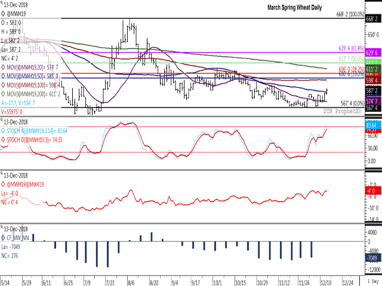This screenshot has height=286, width=382.
Task: Click the chart title March Spring Wheat Daily
Action: coord(294,8)
